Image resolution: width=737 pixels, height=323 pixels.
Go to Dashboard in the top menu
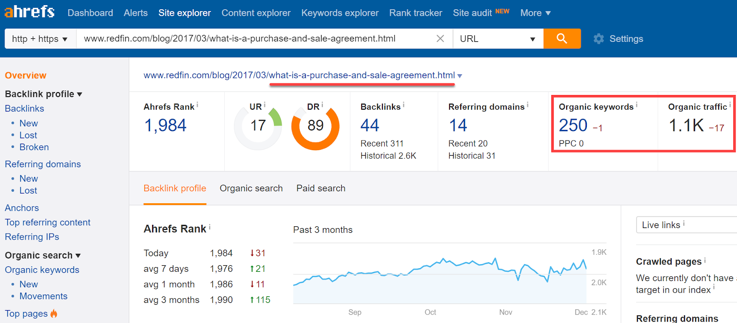[90, 13]
